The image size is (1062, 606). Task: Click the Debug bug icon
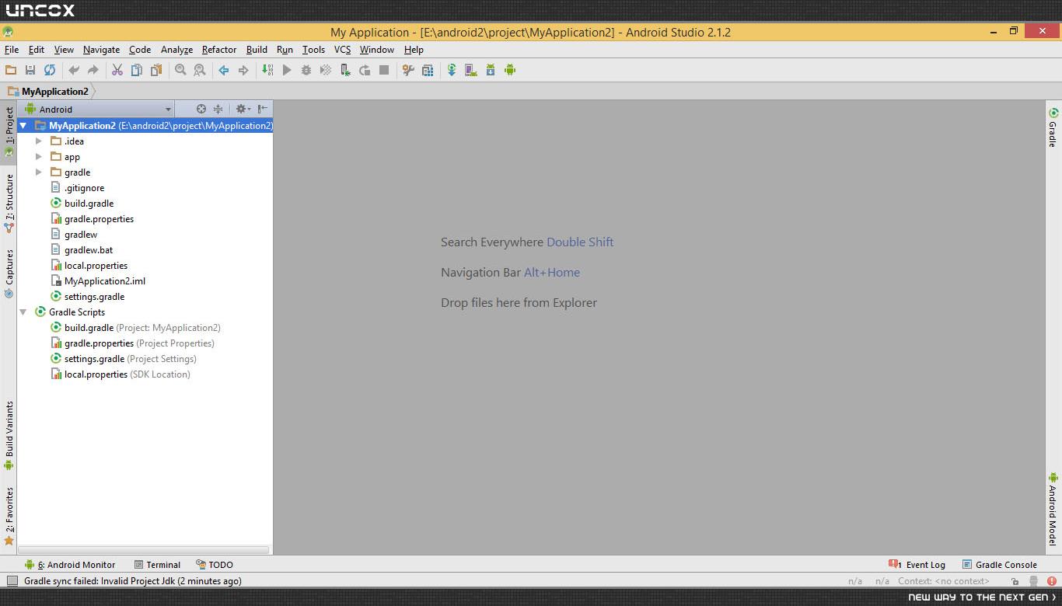coord(306,70)
